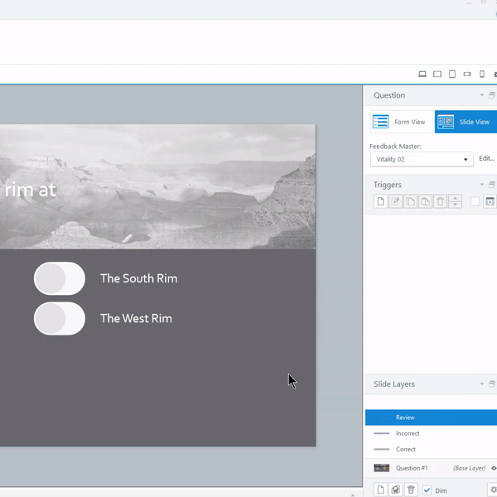Select the Correct layer
The width and height of the screenshot is (497, 497).
(x=431, y=449)
